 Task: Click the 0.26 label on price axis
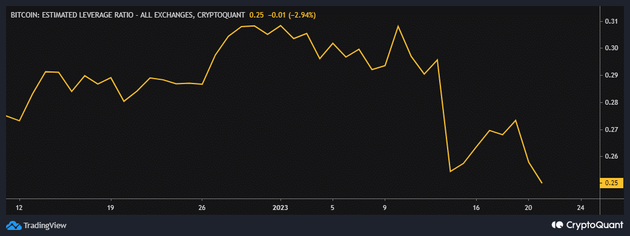click(x=611, y=156)
